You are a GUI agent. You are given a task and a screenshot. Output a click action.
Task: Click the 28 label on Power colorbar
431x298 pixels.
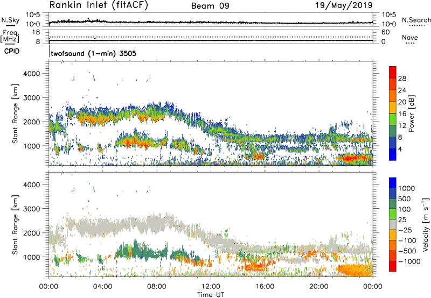[x=402, y=79]
